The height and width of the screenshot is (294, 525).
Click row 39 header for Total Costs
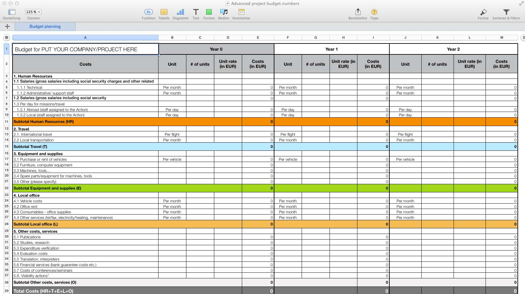click(7, 291)
